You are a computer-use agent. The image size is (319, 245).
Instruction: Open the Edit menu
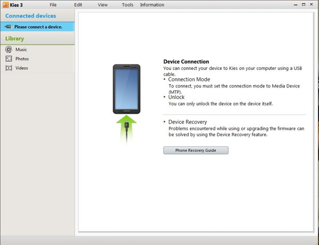[78, 5]
